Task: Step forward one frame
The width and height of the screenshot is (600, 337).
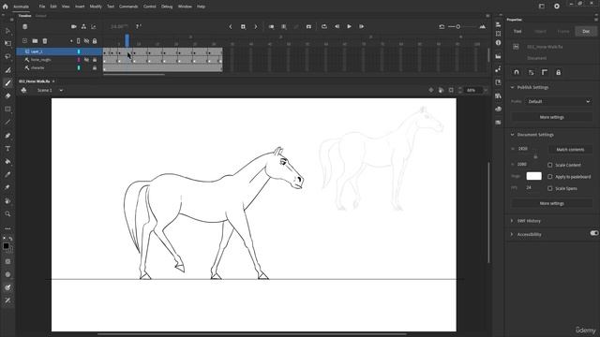Action: pyautogui.click(x=361, y=27)
